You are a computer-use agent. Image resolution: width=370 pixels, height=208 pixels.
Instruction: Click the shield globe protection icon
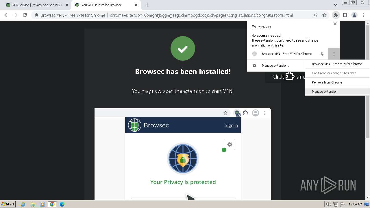pyautogui.click(x=183, y=159)
